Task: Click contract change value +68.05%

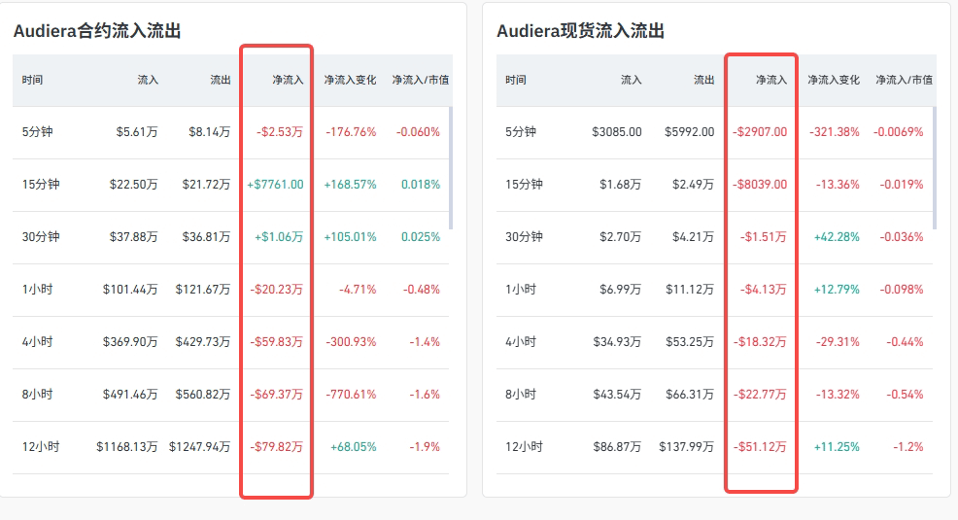Action: 353,447
